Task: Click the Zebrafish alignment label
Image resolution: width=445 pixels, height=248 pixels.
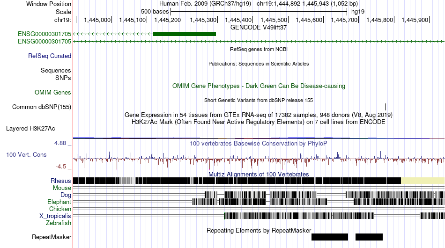Action: pos(59,223)
